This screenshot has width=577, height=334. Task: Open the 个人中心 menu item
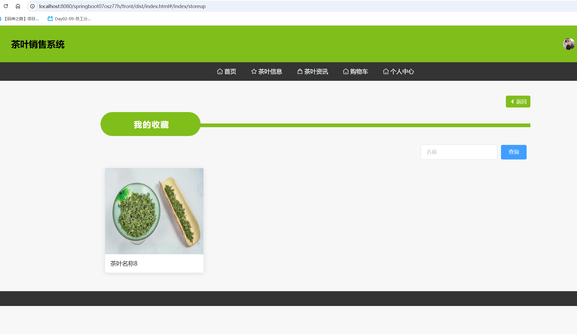(402, 71)
